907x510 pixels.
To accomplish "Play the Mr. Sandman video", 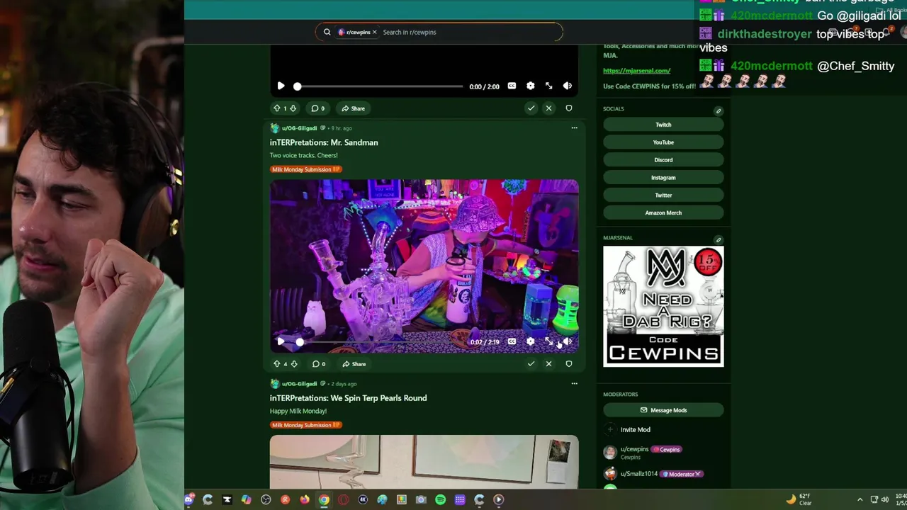I will point(281,341).
